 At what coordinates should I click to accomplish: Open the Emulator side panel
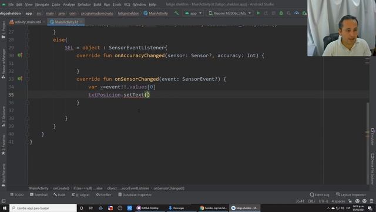[372, 137]
